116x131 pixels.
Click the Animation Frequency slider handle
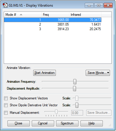(75, 82)
